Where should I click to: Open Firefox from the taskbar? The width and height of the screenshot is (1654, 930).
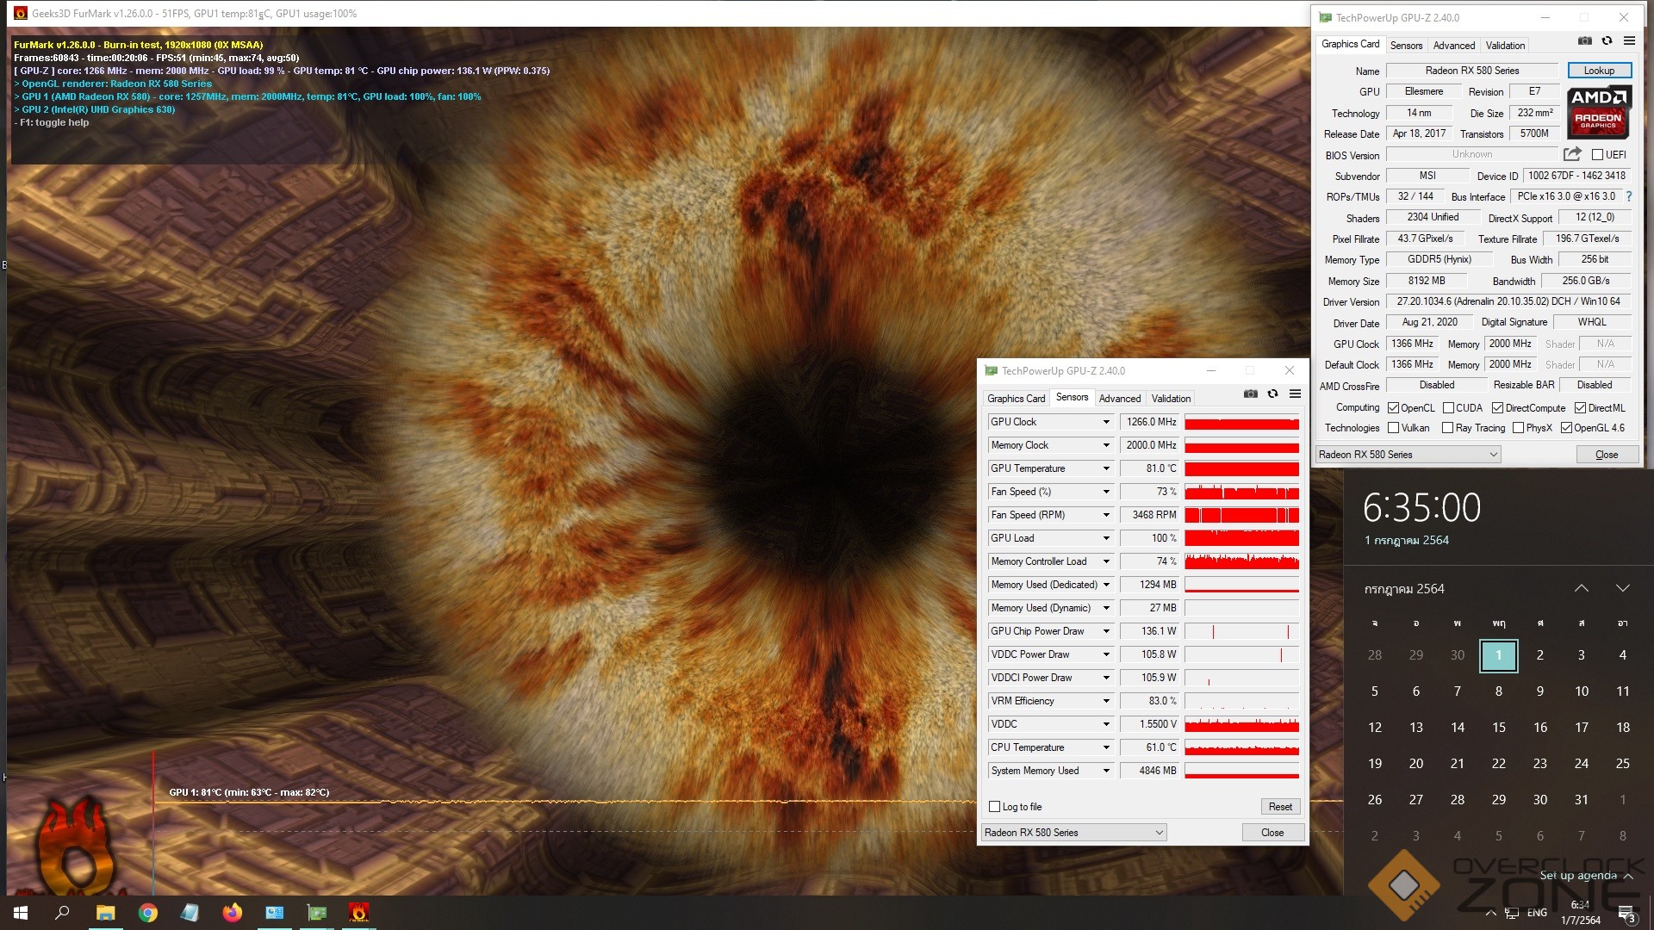[x=232, y=913]
